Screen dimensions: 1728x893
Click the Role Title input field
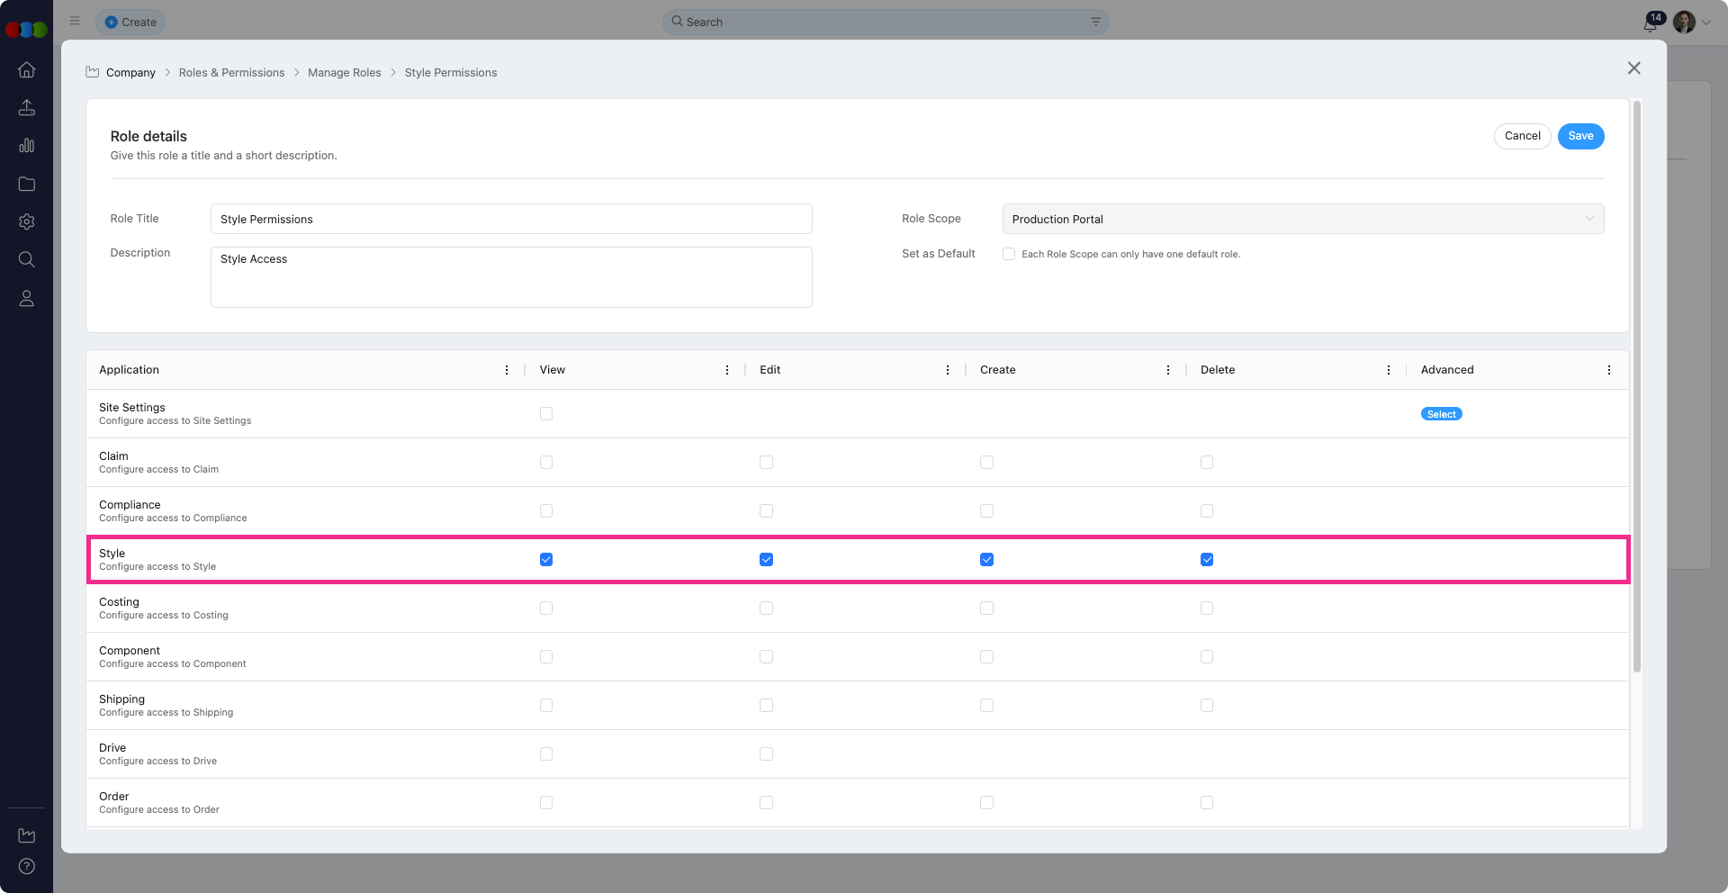coord(511,219)
